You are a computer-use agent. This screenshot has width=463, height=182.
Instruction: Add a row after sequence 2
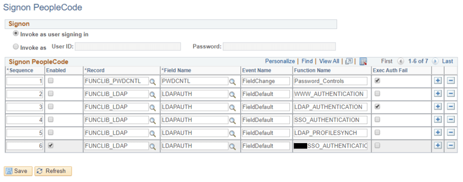point(438,94)
